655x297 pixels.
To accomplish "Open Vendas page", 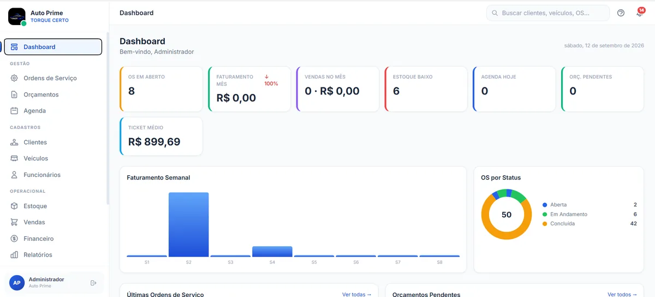I will click(53, 222).
